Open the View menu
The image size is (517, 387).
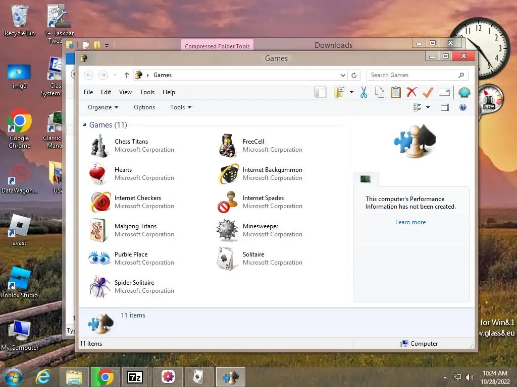[125, 92]
